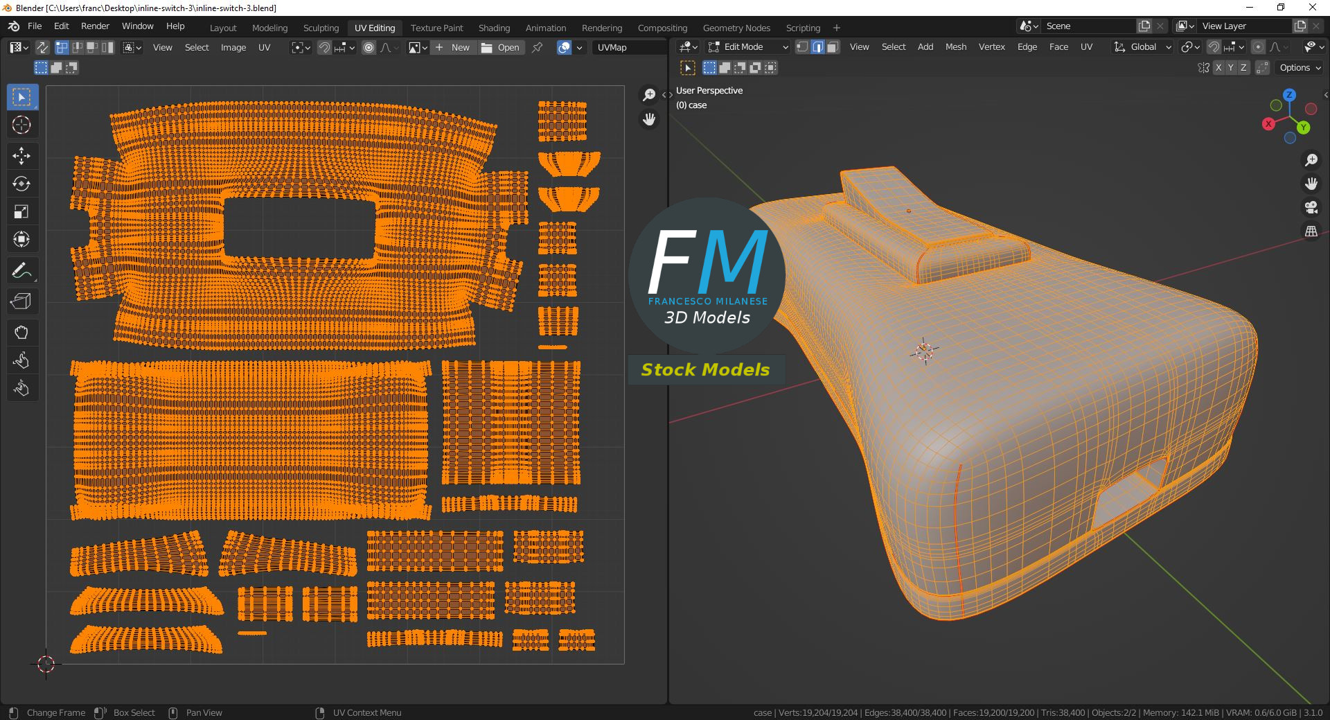Select the Annotate pencil tool
Image resolution: width=1330 pixels, height=720 pixels.
(x=21, y=271)
